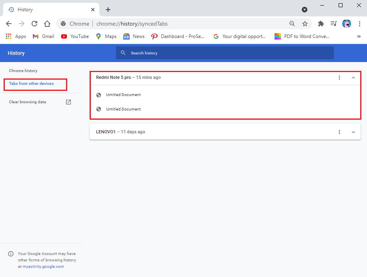Screen dimensions: 367x277
Task: Open Chrome's main three-dot menu
Action: coord(360,24)
